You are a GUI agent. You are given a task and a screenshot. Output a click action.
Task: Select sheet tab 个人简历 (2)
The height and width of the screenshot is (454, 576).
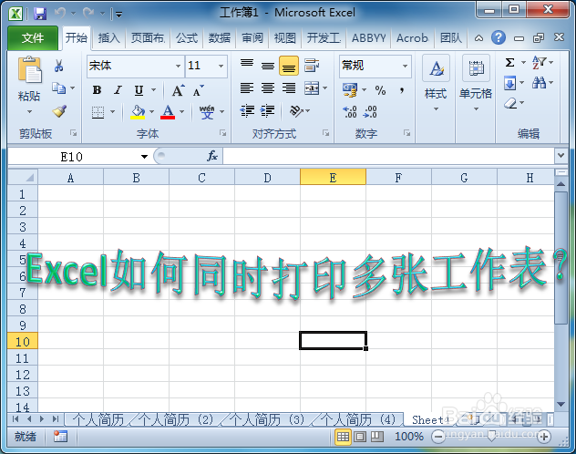click(x=176, y=419)
